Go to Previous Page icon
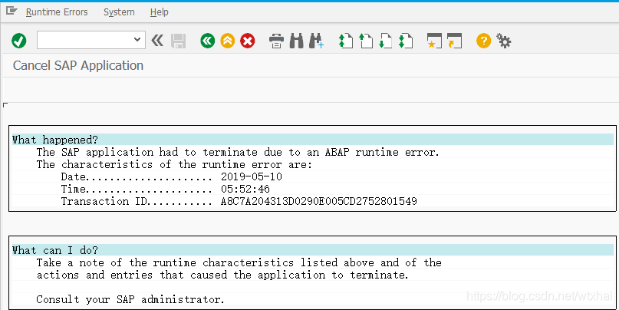619x310 pixels. pos(366,41)
